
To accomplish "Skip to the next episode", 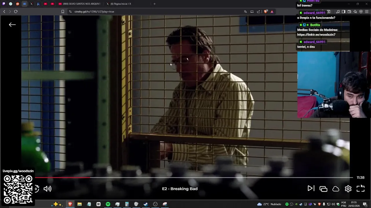I will 311,189.
